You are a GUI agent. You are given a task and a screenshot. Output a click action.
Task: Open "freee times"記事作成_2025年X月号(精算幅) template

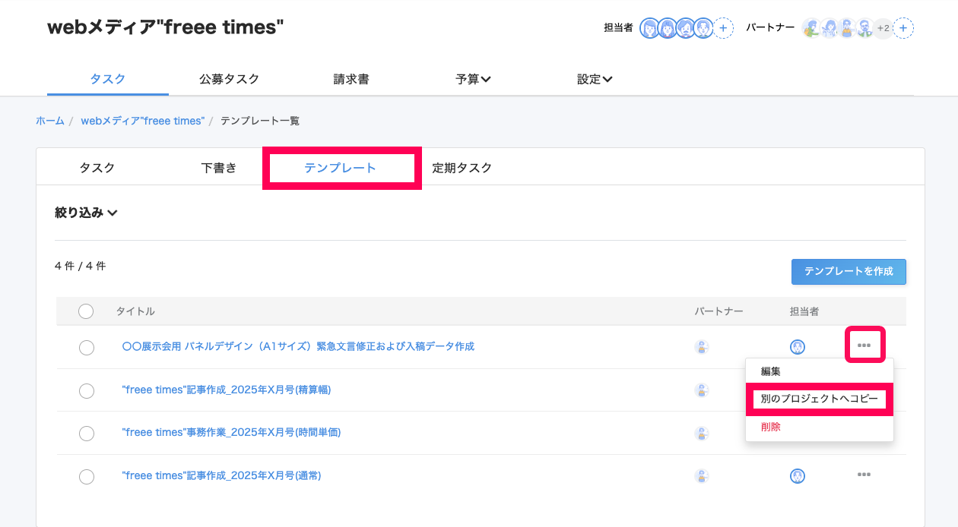pos(227,390)
